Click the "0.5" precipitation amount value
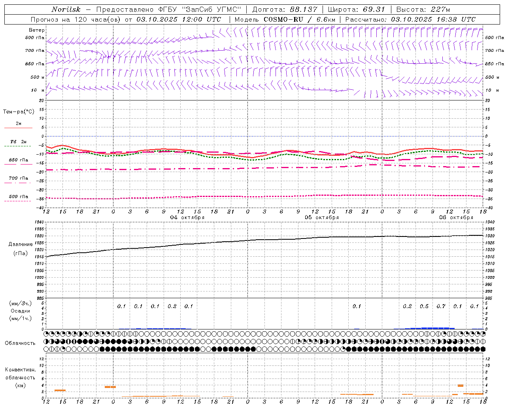Screen dimensions: 506x405 click(x=424, y=307)
